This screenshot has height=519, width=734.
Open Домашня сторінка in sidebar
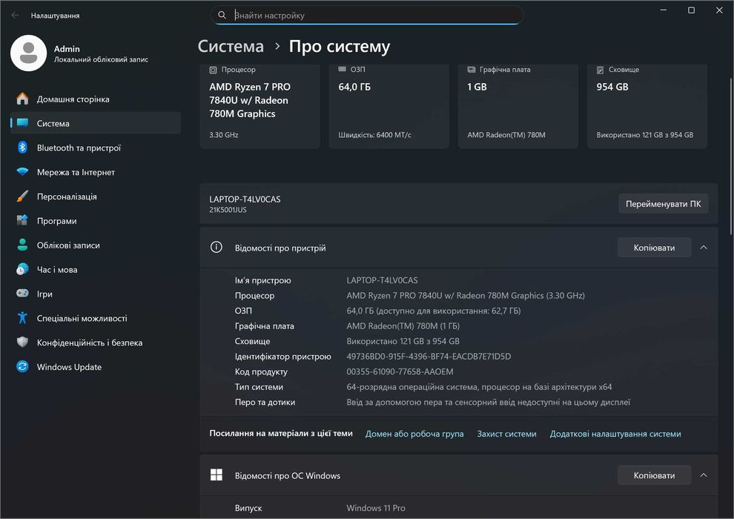(96, 99)
